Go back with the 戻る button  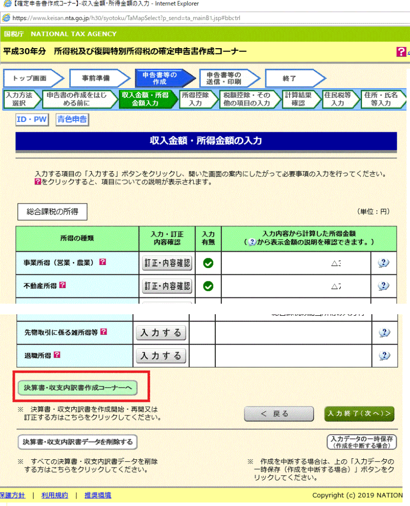(x=279, y=414)
